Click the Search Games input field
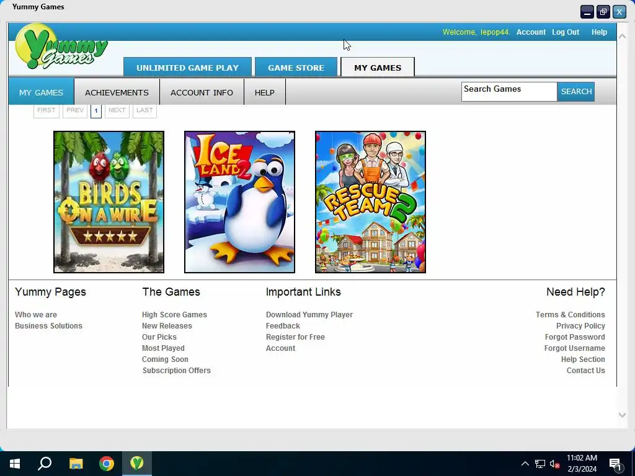The height and width of the screenshot is (476, 635). (x=509, y=92)
